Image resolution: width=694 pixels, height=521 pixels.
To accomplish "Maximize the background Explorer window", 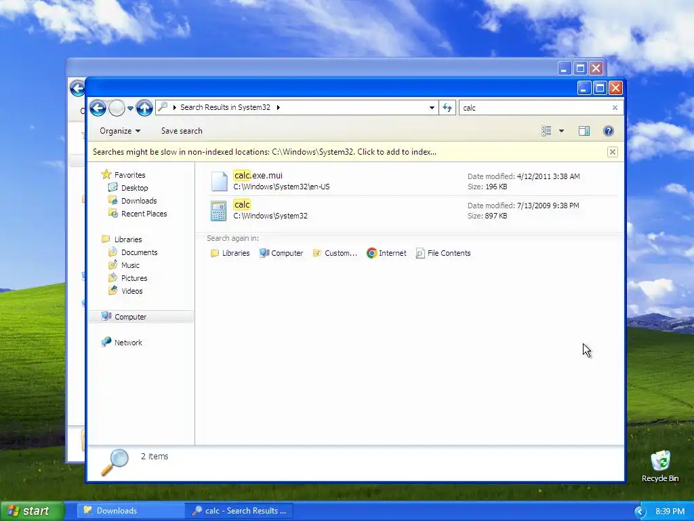I will 580,69.
